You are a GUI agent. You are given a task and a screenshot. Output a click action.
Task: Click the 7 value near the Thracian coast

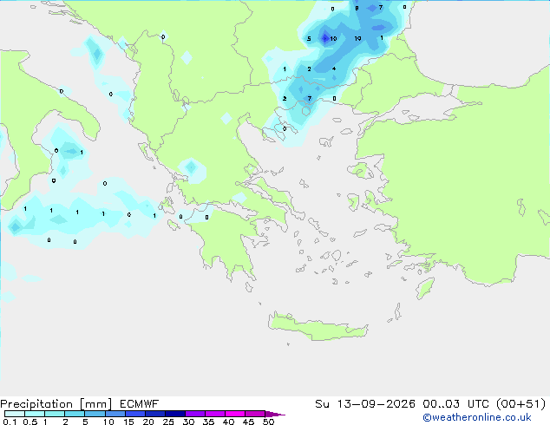[309, 99]
